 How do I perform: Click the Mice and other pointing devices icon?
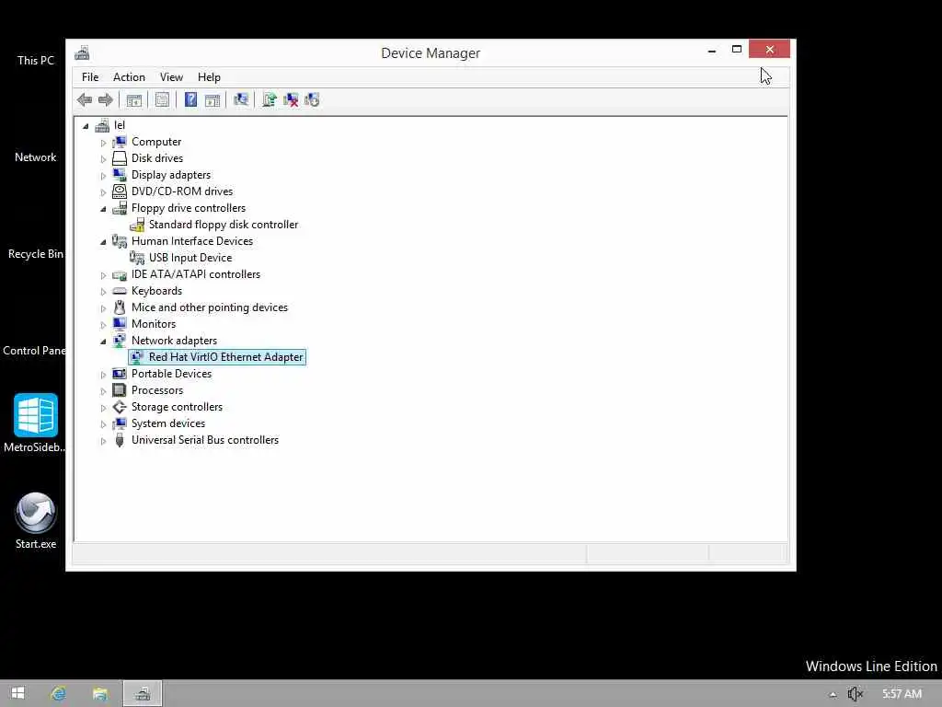click(x=120, y=307)
